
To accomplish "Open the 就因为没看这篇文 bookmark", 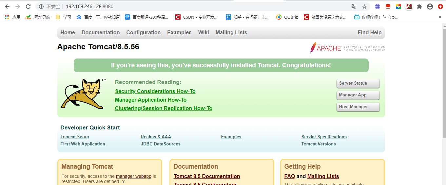I will 325,17.
